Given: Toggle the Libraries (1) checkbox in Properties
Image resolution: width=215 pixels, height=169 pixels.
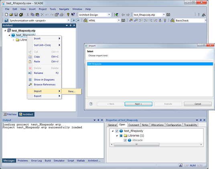Looking at the screenshot, I should pyautogui.click(x=121, y=136).
